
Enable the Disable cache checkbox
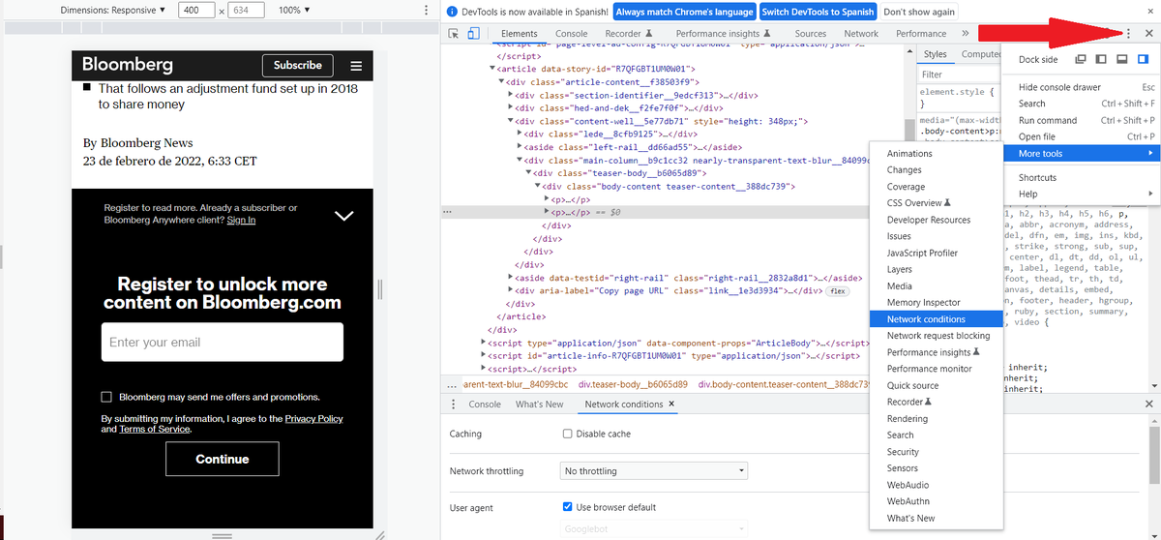coord(568,434)
